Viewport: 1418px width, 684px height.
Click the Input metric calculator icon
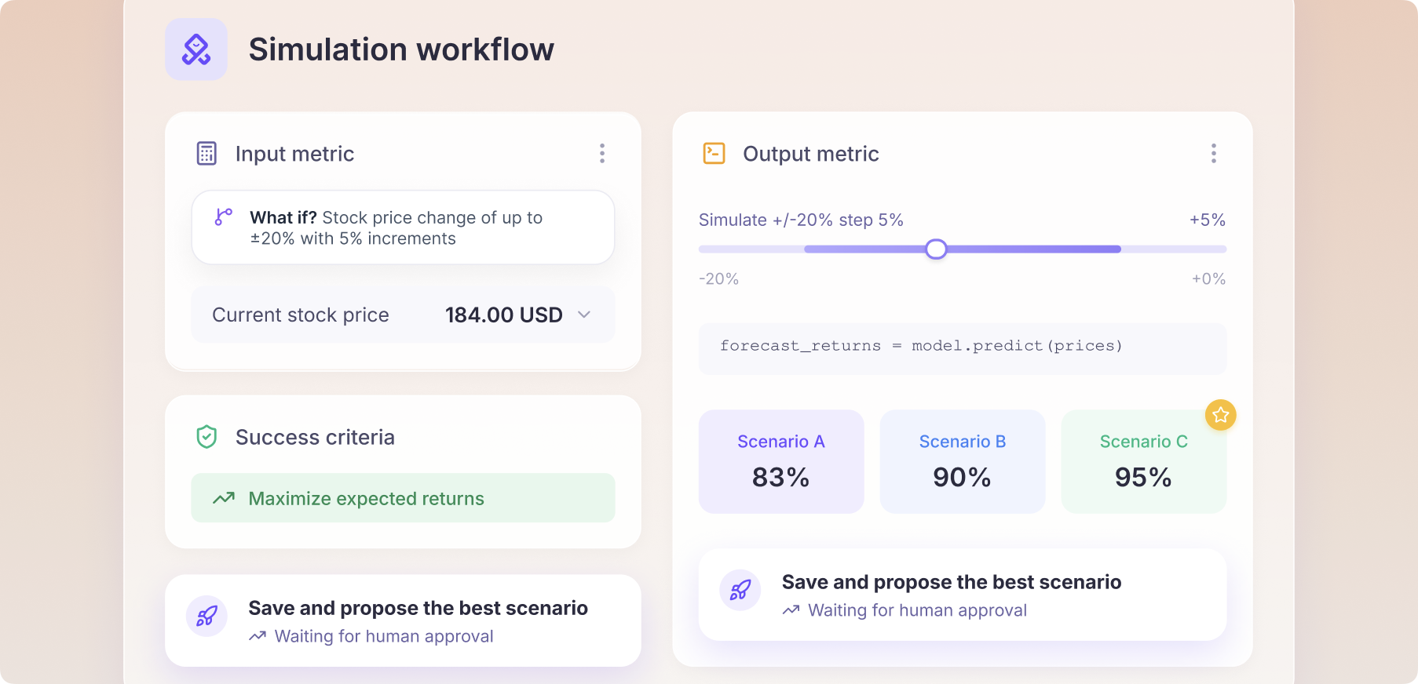[206, 154]
